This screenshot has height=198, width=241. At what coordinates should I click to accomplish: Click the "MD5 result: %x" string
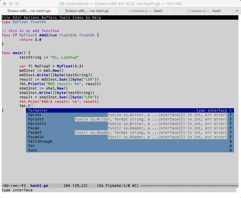64,84
